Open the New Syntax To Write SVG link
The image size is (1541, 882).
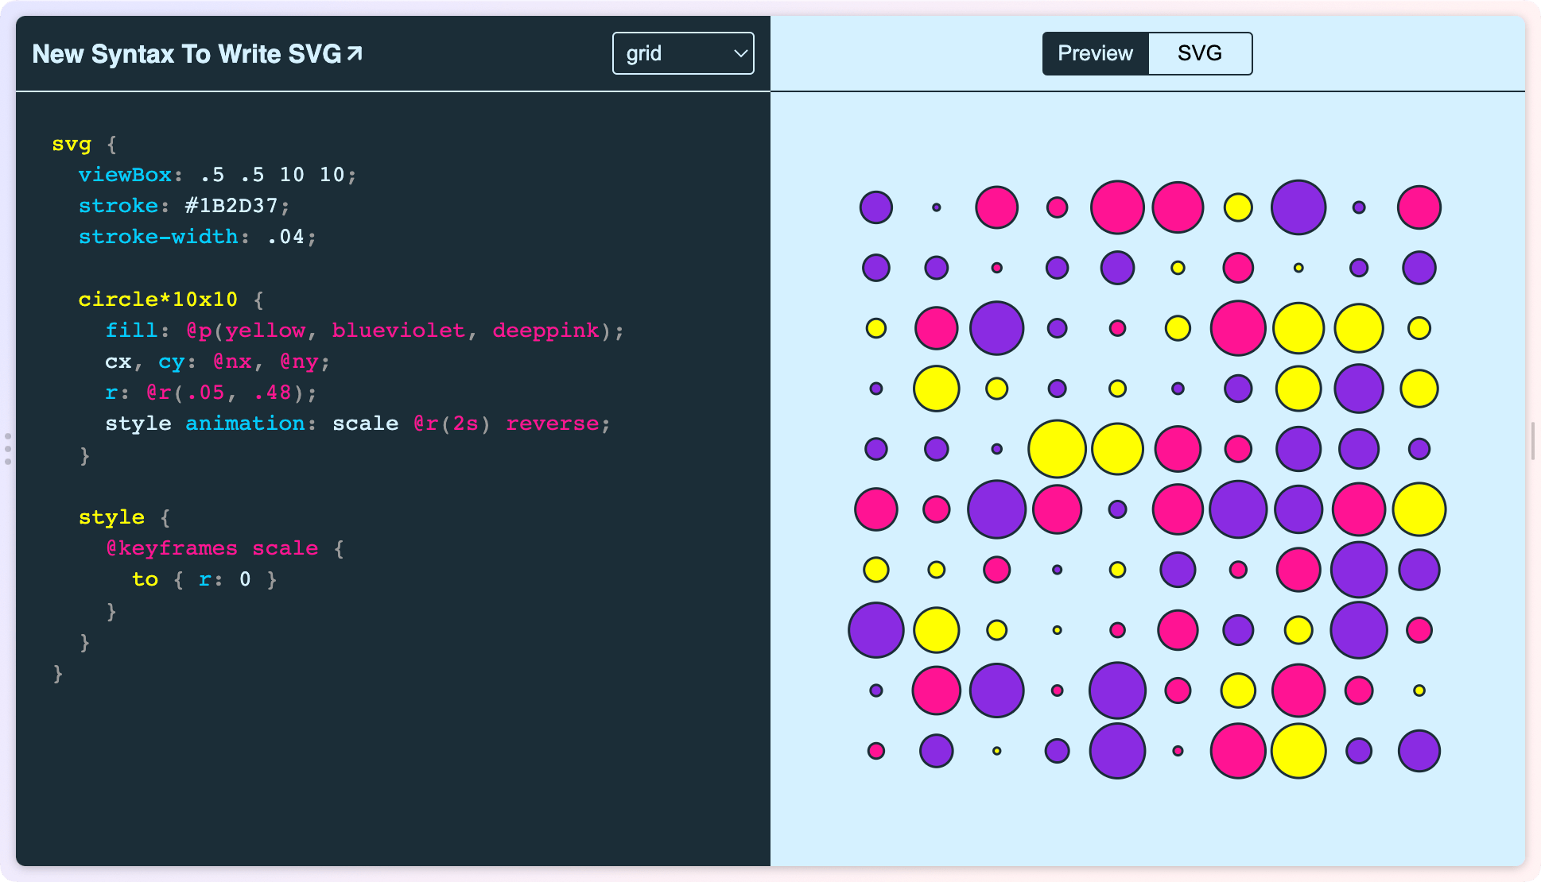(187, 54)
